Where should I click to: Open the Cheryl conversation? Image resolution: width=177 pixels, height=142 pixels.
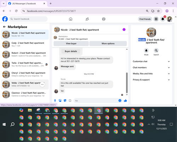(25, 74)
